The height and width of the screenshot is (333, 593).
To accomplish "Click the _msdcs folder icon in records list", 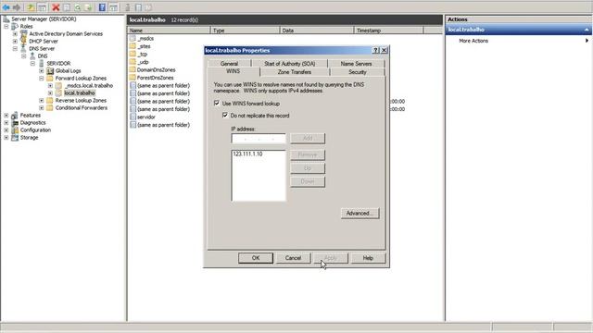I will [x=132, y=38].
